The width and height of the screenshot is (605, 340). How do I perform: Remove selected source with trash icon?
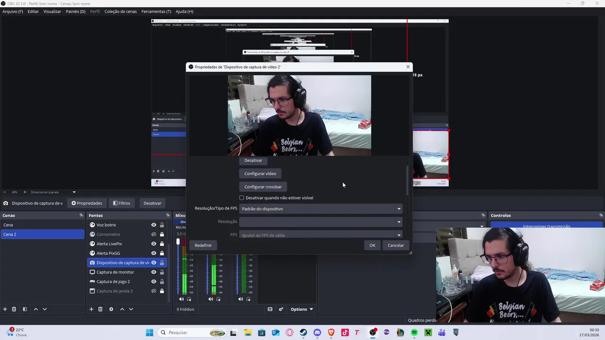(100, 309)
